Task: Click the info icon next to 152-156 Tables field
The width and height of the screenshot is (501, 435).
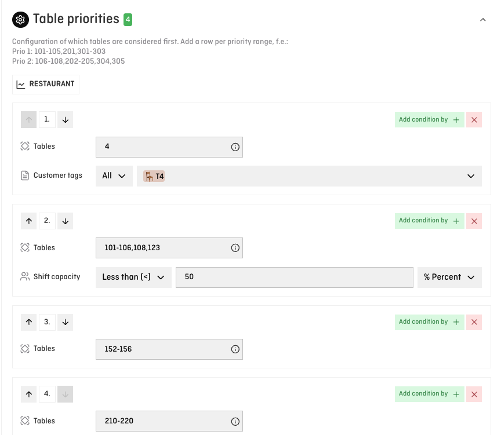Action: pyautogui.click(x=235, y=349)
